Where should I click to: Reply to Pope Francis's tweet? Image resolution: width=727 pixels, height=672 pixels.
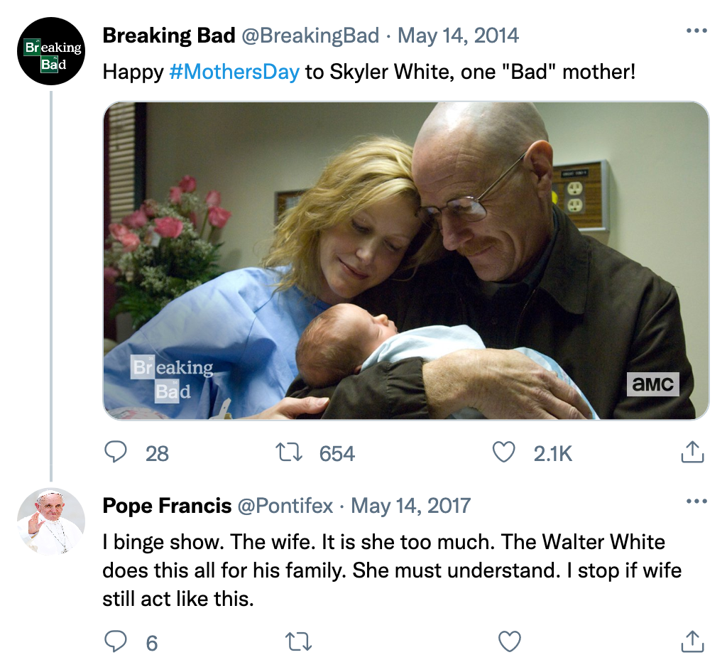pos(116,642)
